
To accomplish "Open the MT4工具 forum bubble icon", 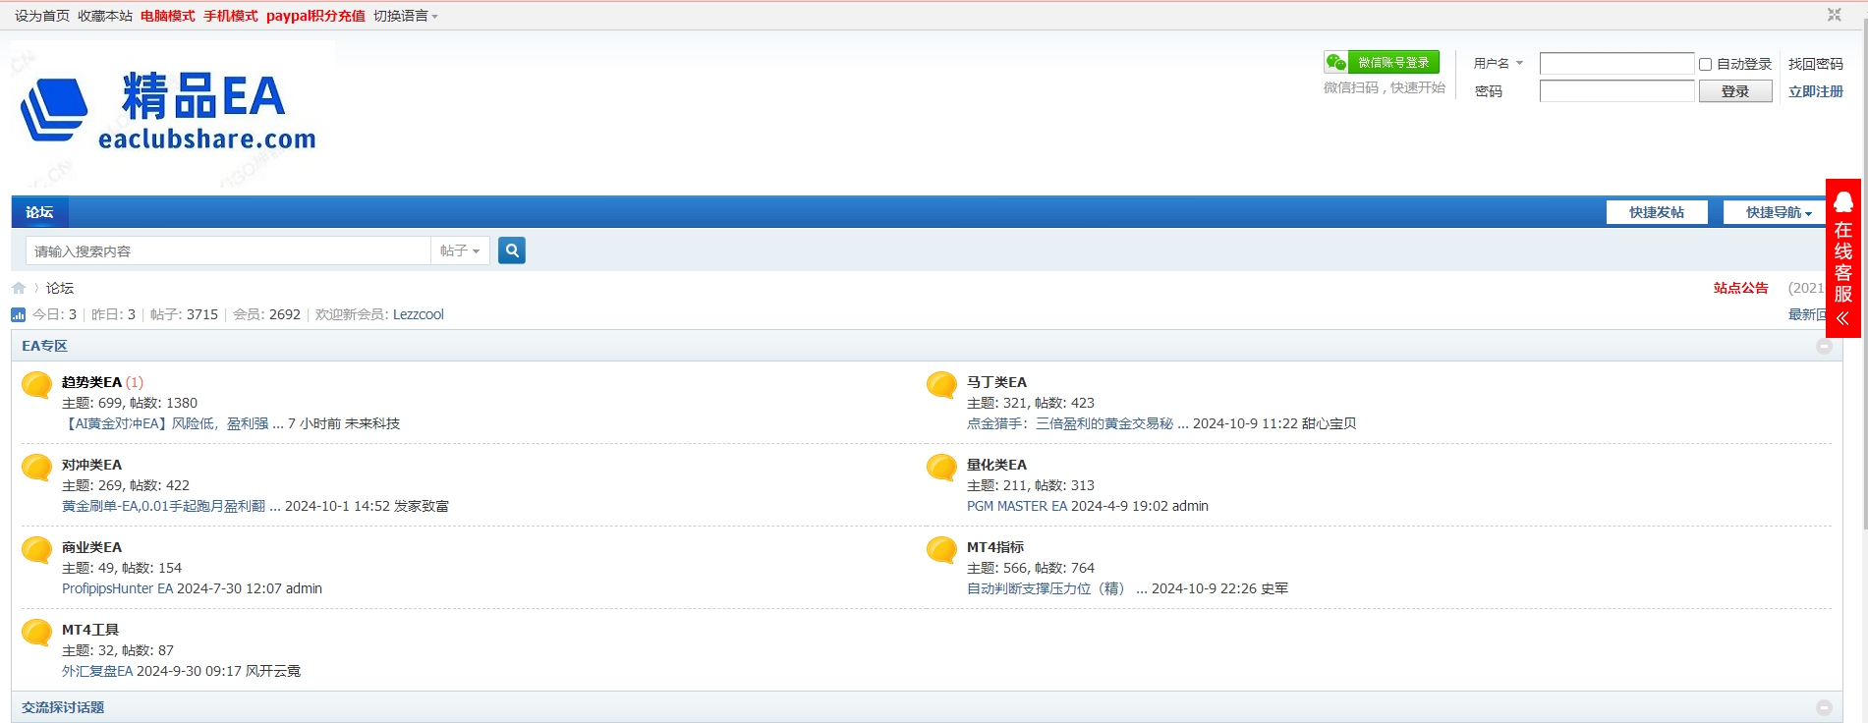I will click(37, 633).
